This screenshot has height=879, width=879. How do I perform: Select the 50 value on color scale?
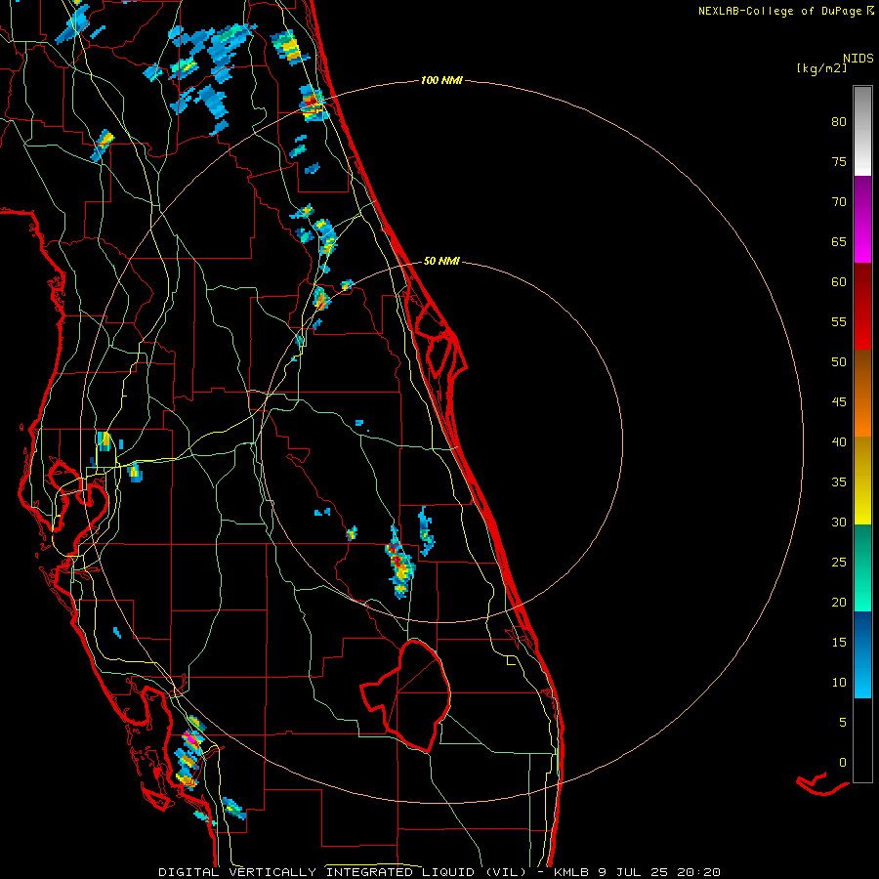(x=839, y=362)
